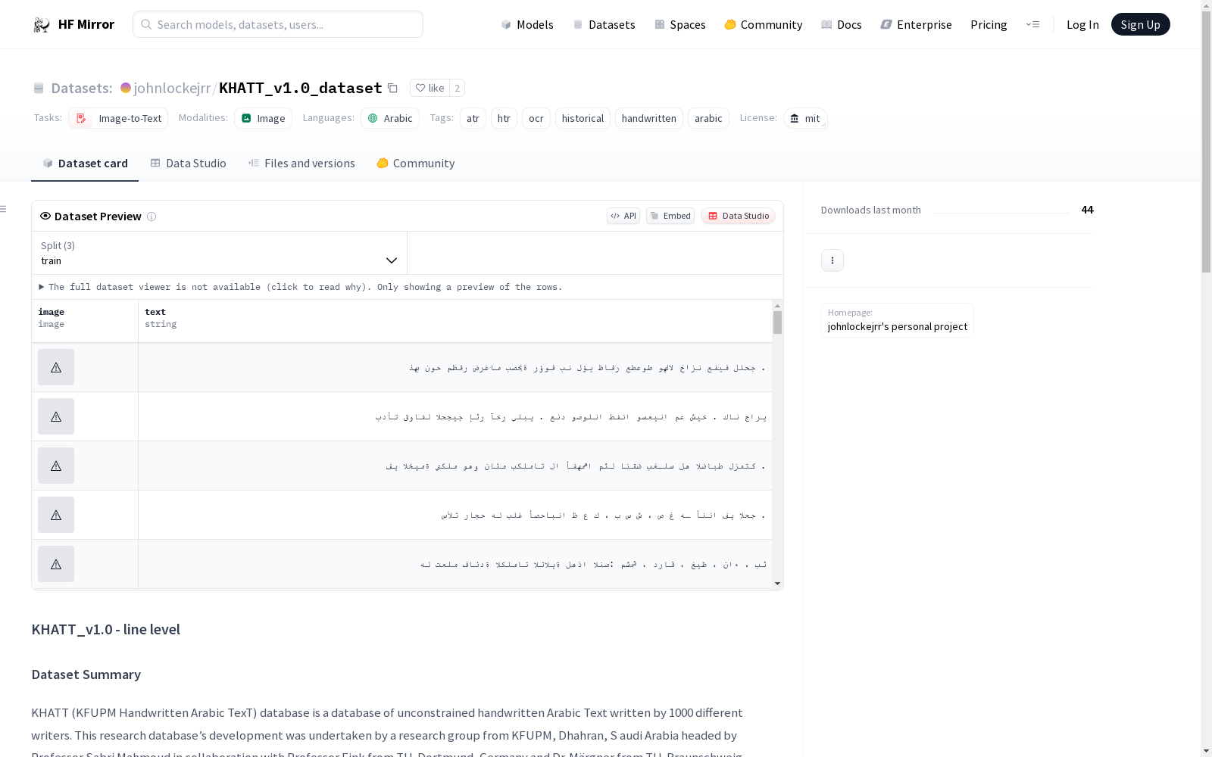
Task: Go to Datasets in the top navigation
Action: (604, 24)
